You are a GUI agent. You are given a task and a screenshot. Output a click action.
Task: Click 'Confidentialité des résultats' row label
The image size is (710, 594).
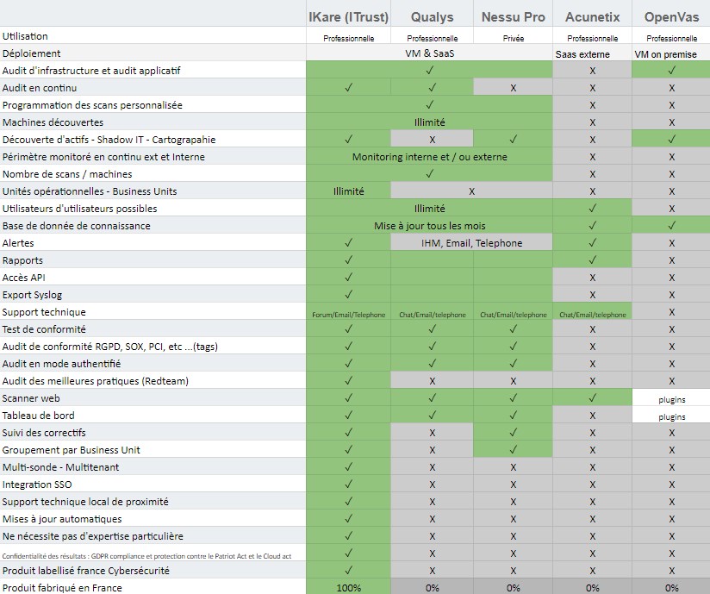click(x=146, y=556)
